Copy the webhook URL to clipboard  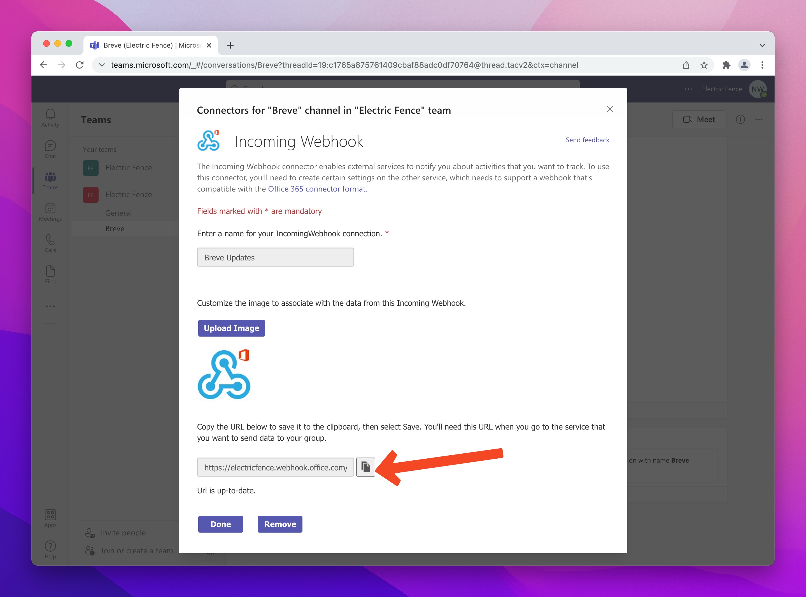(x=365, y=467)
